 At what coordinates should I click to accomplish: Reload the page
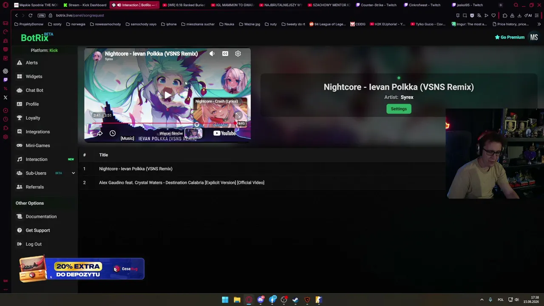30,15
